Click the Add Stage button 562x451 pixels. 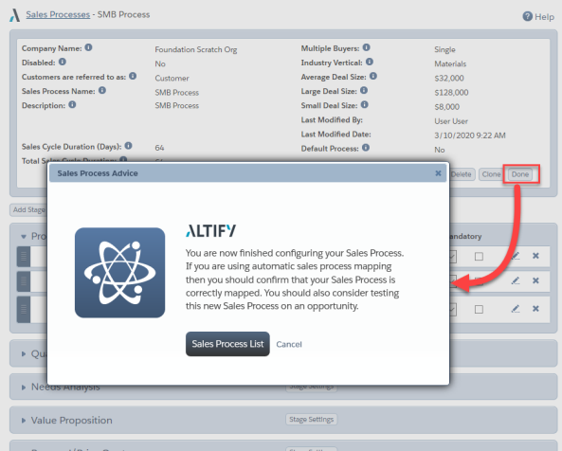28,210
